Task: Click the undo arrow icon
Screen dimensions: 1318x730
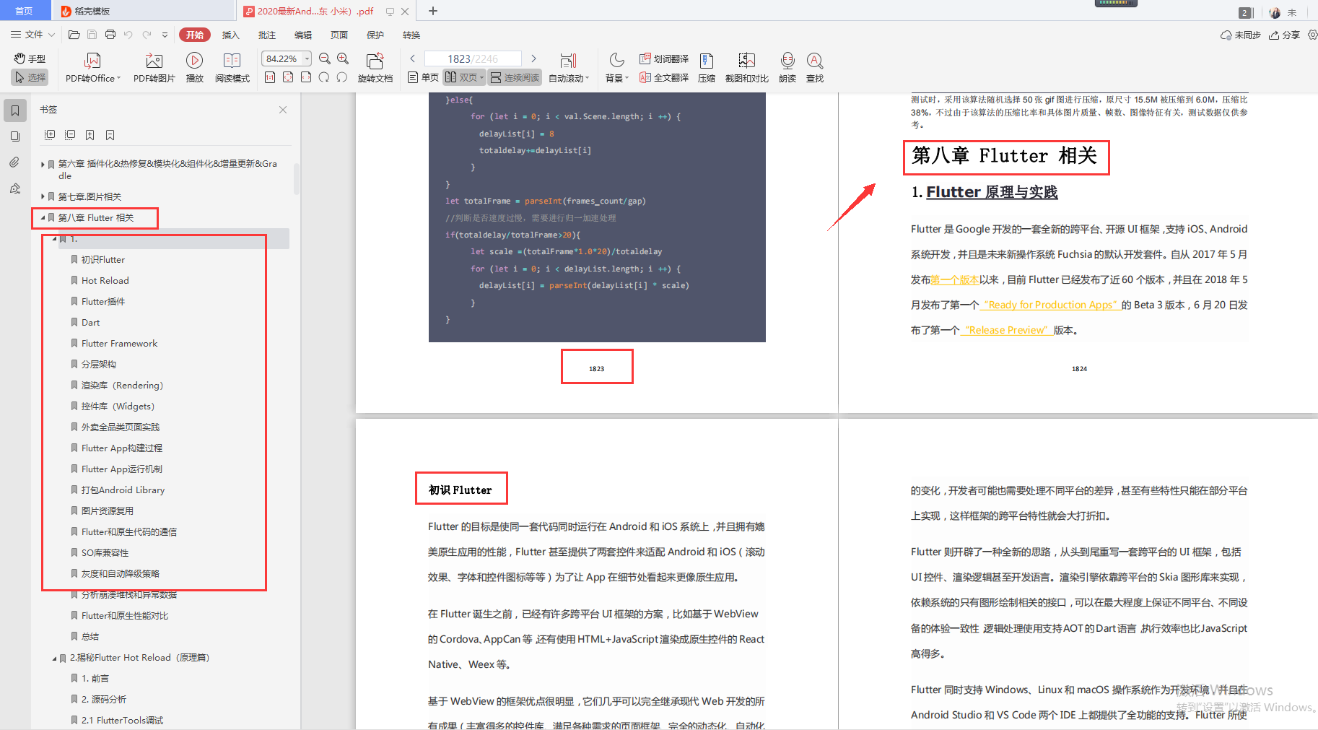Action: tap(128, 35)
